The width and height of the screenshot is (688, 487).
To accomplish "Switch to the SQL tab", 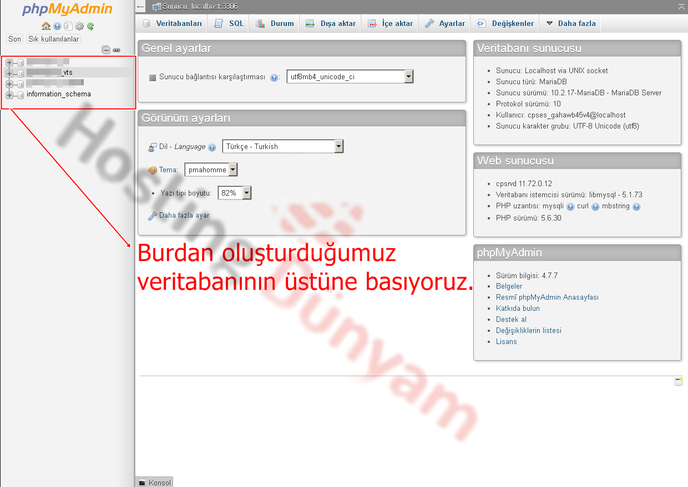I will click(229, 23).
